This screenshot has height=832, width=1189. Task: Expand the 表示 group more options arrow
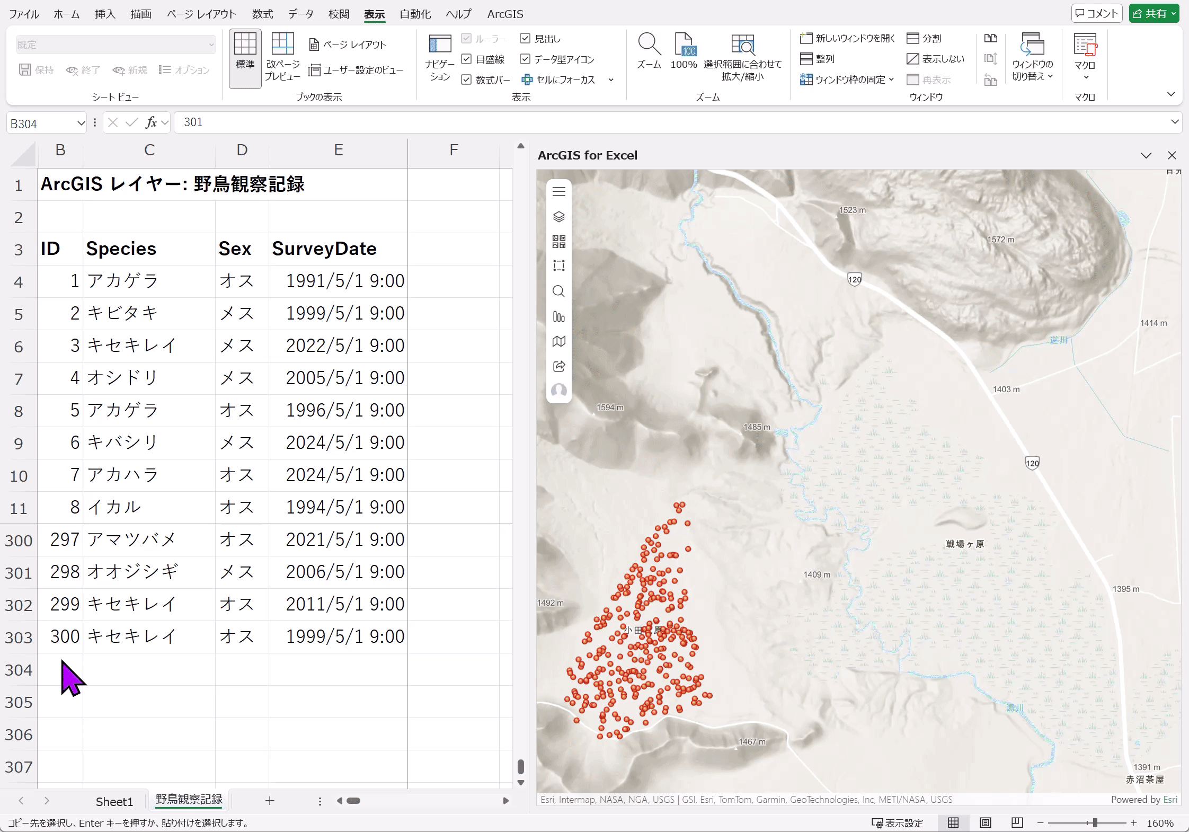611,79
